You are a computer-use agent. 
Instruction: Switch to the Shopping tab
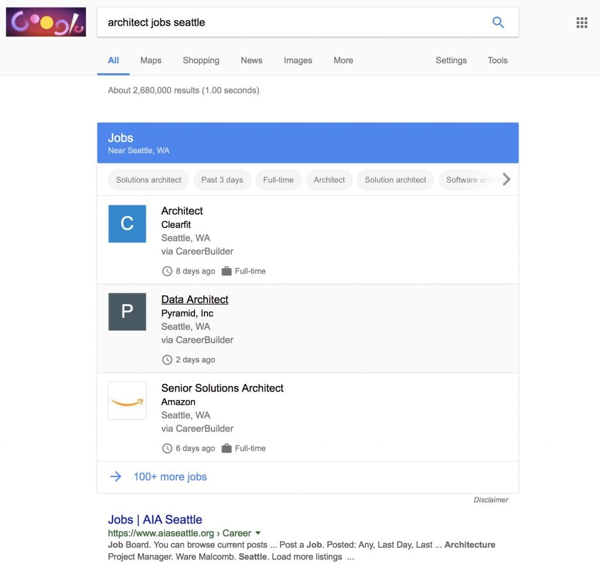(201, 60)
